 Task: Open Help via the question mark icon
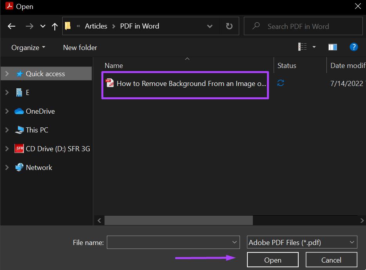353,47
